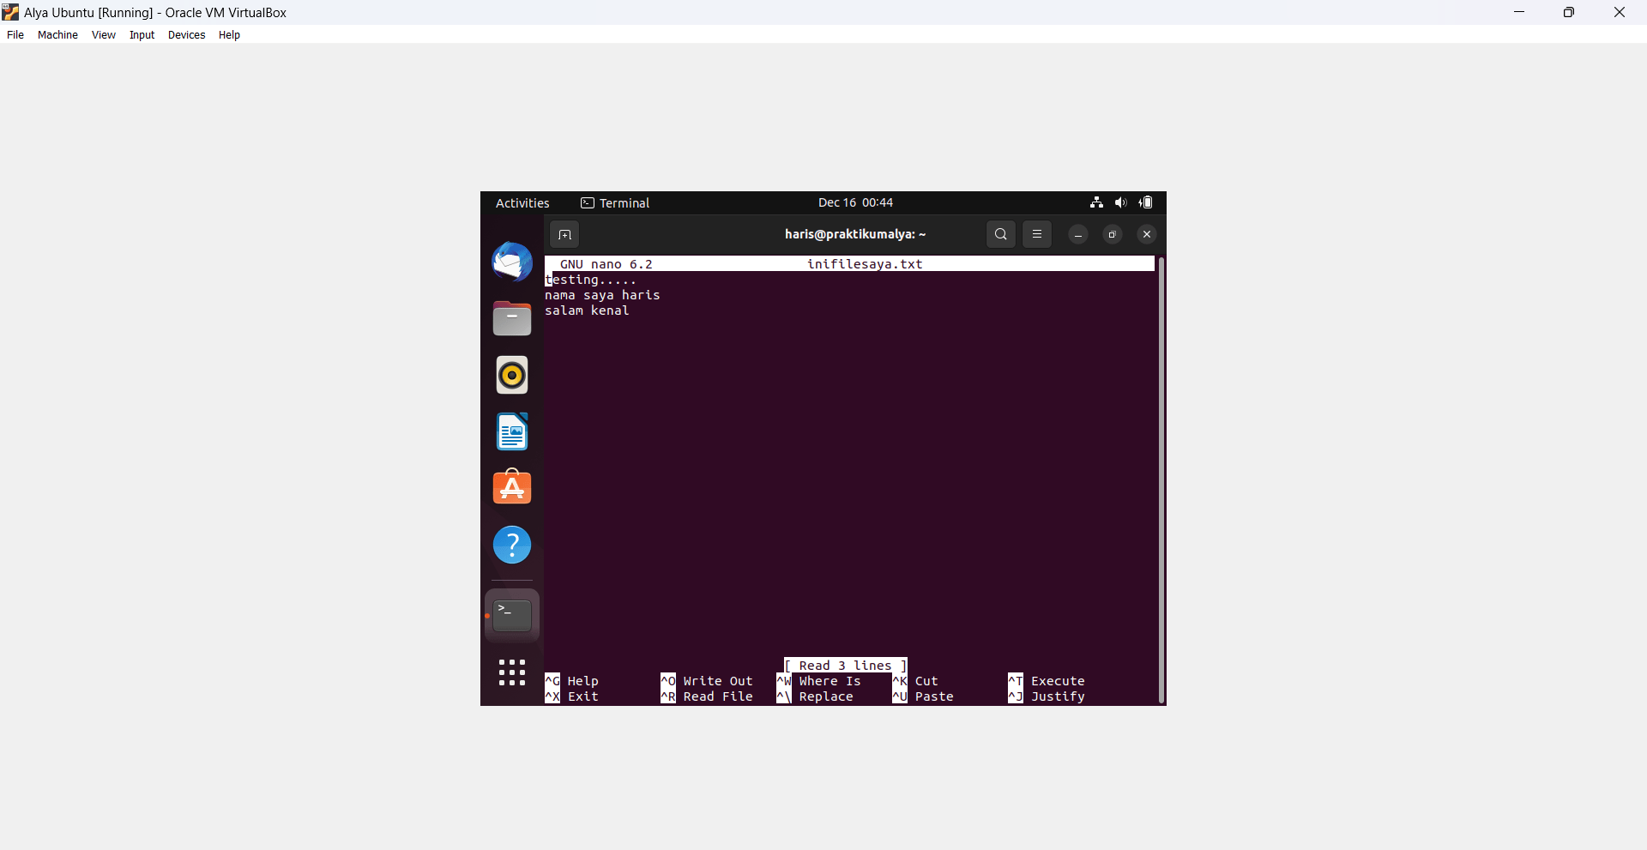
Task: Click the nano ^W Where Is shortcut
Action: click(x=819, y=681)
